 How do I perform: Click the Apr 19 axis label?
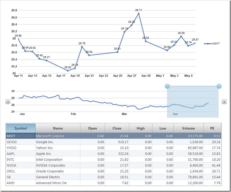[x=75, y=76]
